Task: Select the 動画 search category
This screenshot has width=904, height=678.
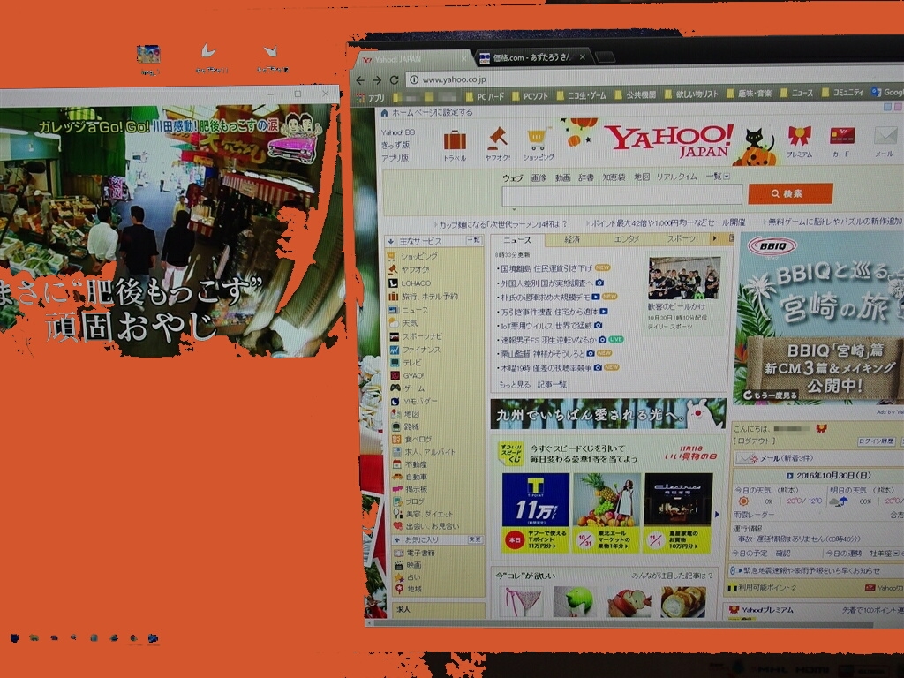Action: tap(562, 177)
